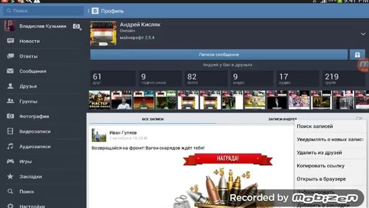Open the 9 подписчиков counter
The image size is (369, 208).
pos(160,79)
